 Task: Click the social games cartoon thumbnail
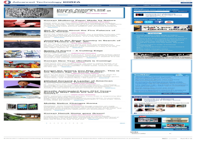point(22,74)
